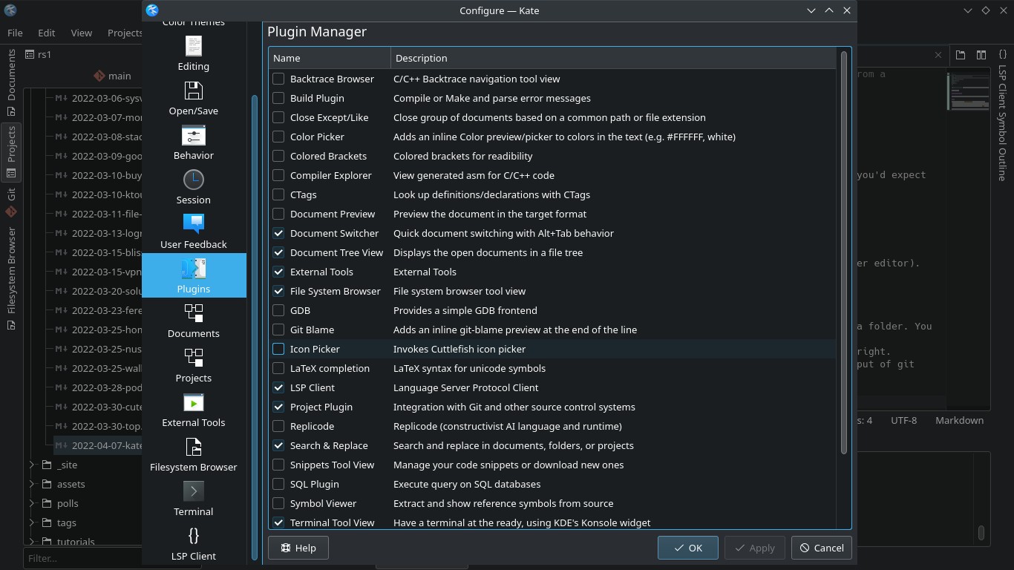Open the LSP Client braces icon
The width and height of the screenshot is (1014, 570).
194,536
